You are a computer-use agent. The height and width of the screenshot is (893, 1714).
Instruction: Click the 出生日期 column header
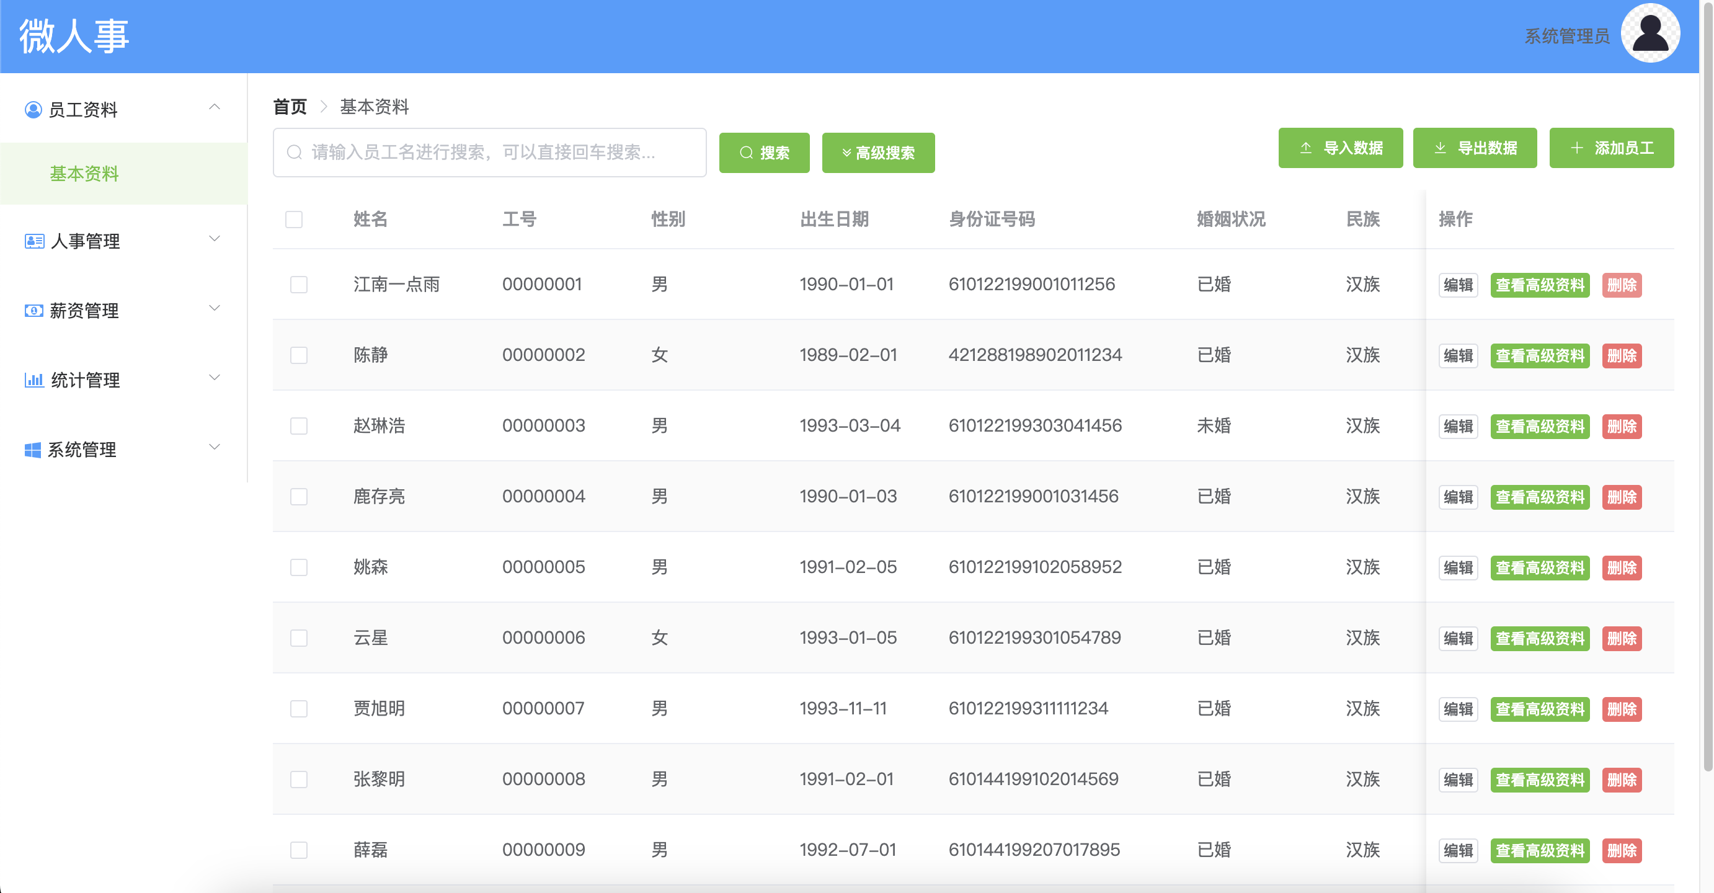(835, 219)
